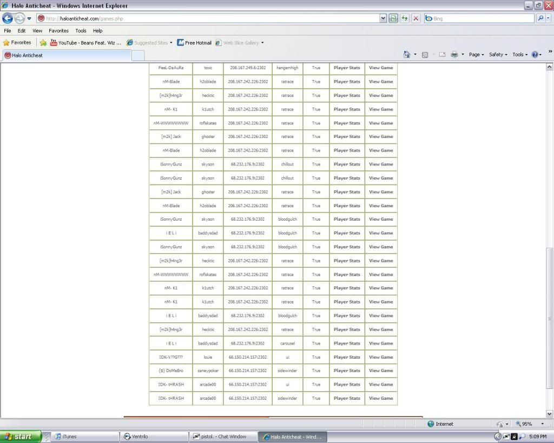The image size is (554, 443).
Task: Open the Tools menu in menu bar
Action: click(81, 31)
